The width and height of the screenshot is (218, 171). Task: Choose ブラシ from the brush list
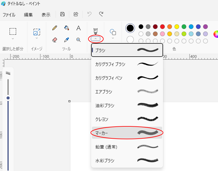127,50
